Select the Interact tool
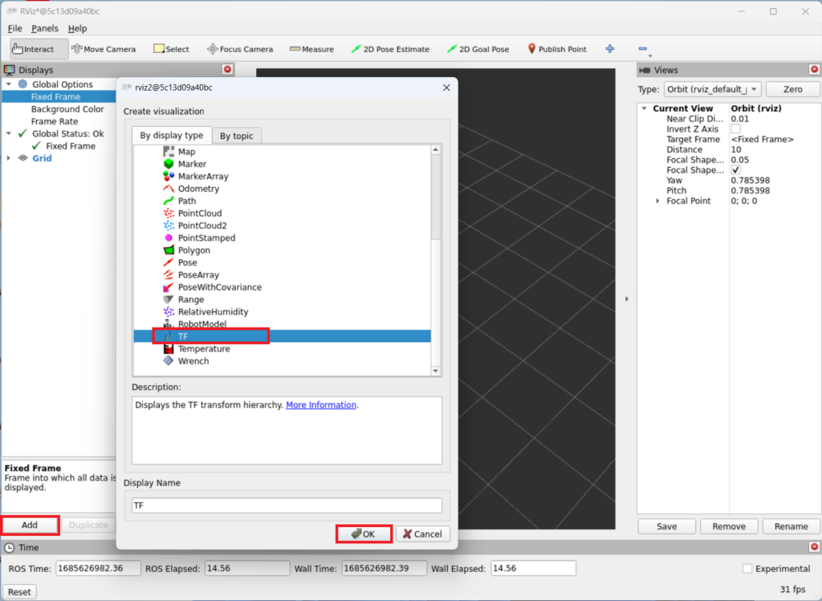 point(39,49)
